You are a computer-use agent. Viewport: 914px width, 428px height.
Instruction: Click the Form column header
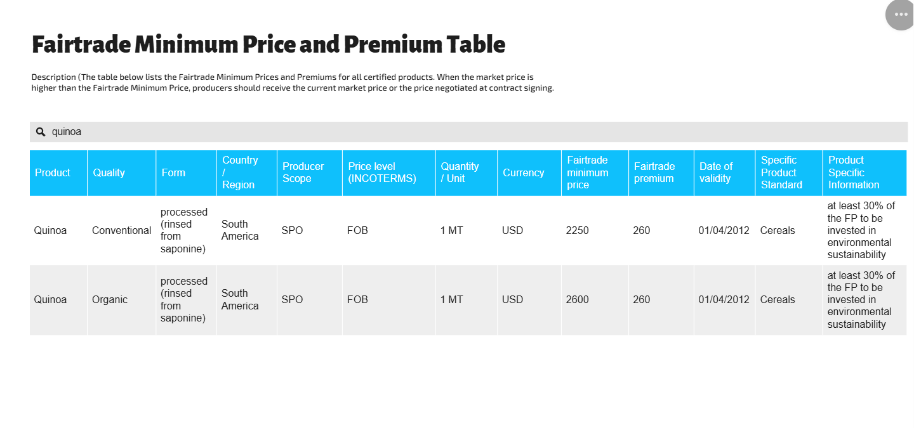pos(173,172)
